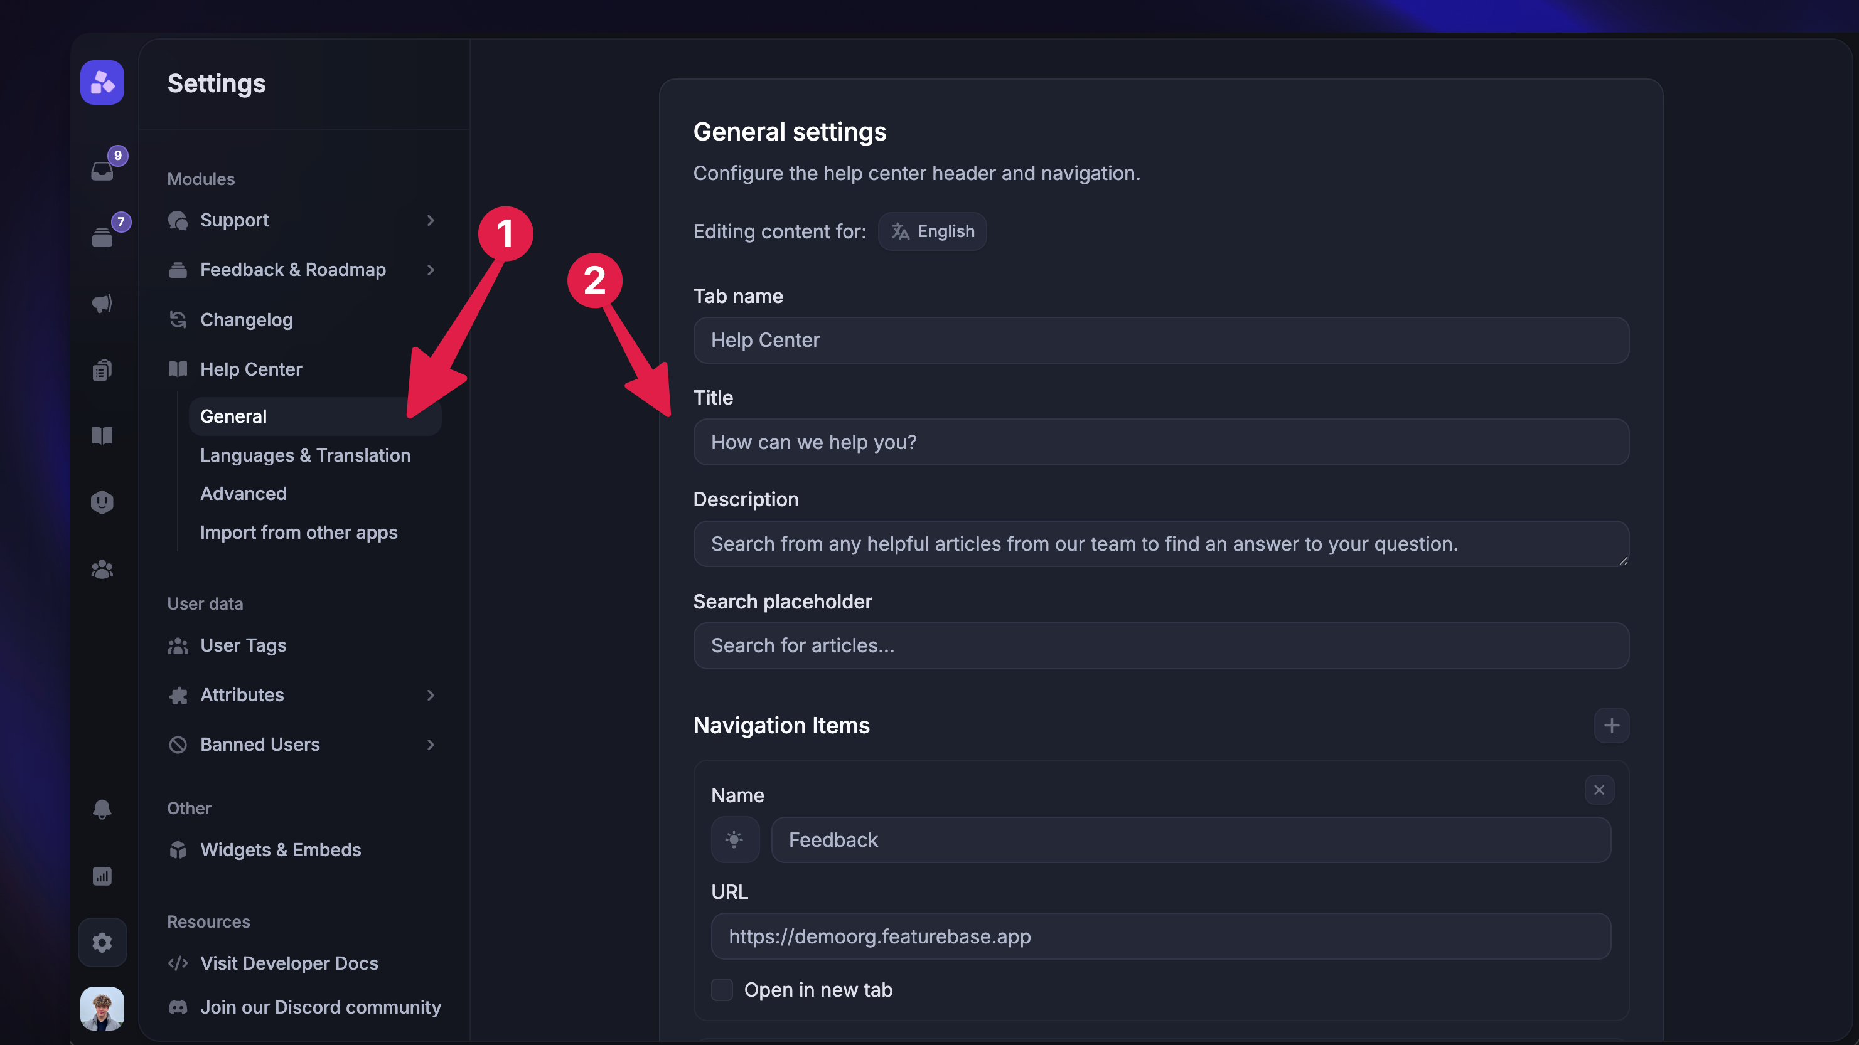Image resolution: width=1859 pixels, height=1045 pixels.
Task: Open the Surveys clipboard icon
Action: pos(102,369)
